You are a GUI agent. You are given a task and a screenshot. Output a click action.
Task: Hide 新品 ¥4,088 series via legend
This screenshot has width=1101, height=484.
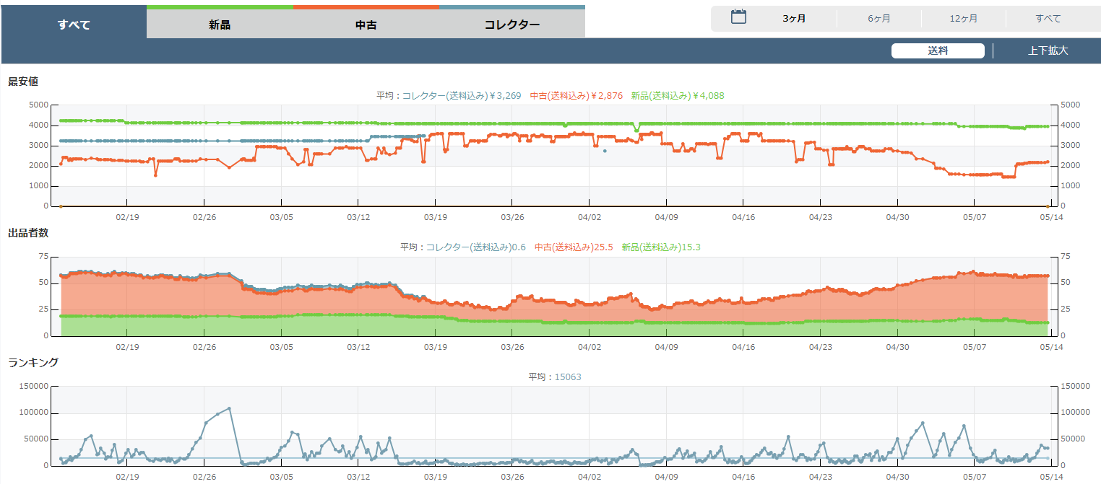pos(677,95)
